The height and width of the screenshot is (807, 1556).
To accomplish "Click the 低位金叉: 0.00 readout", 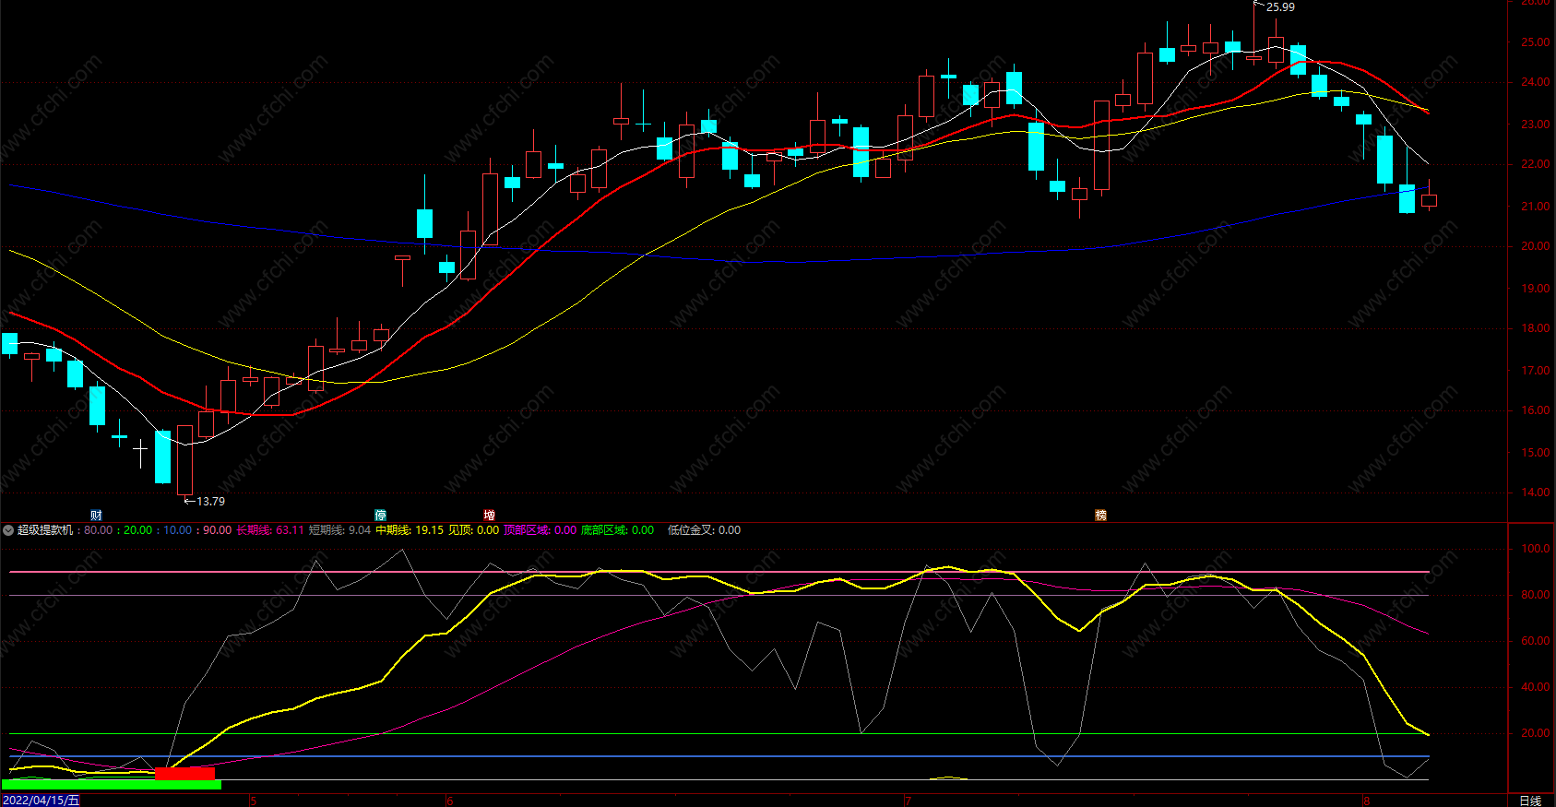I will point(704,530).
